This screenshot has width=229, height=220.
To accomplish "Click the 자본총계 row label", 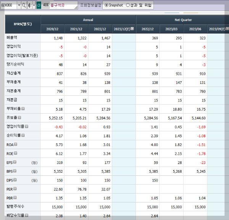I will 13,91.
